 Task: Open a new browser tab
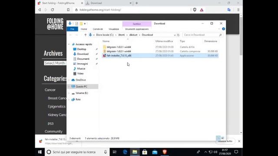click(x=136, y=3)
